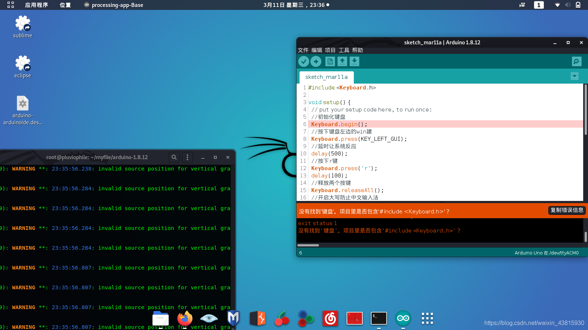Open the terminal three-dot menu
This screenshot has width=588, height=330.
pyautogui.click(x=187, y=157)
